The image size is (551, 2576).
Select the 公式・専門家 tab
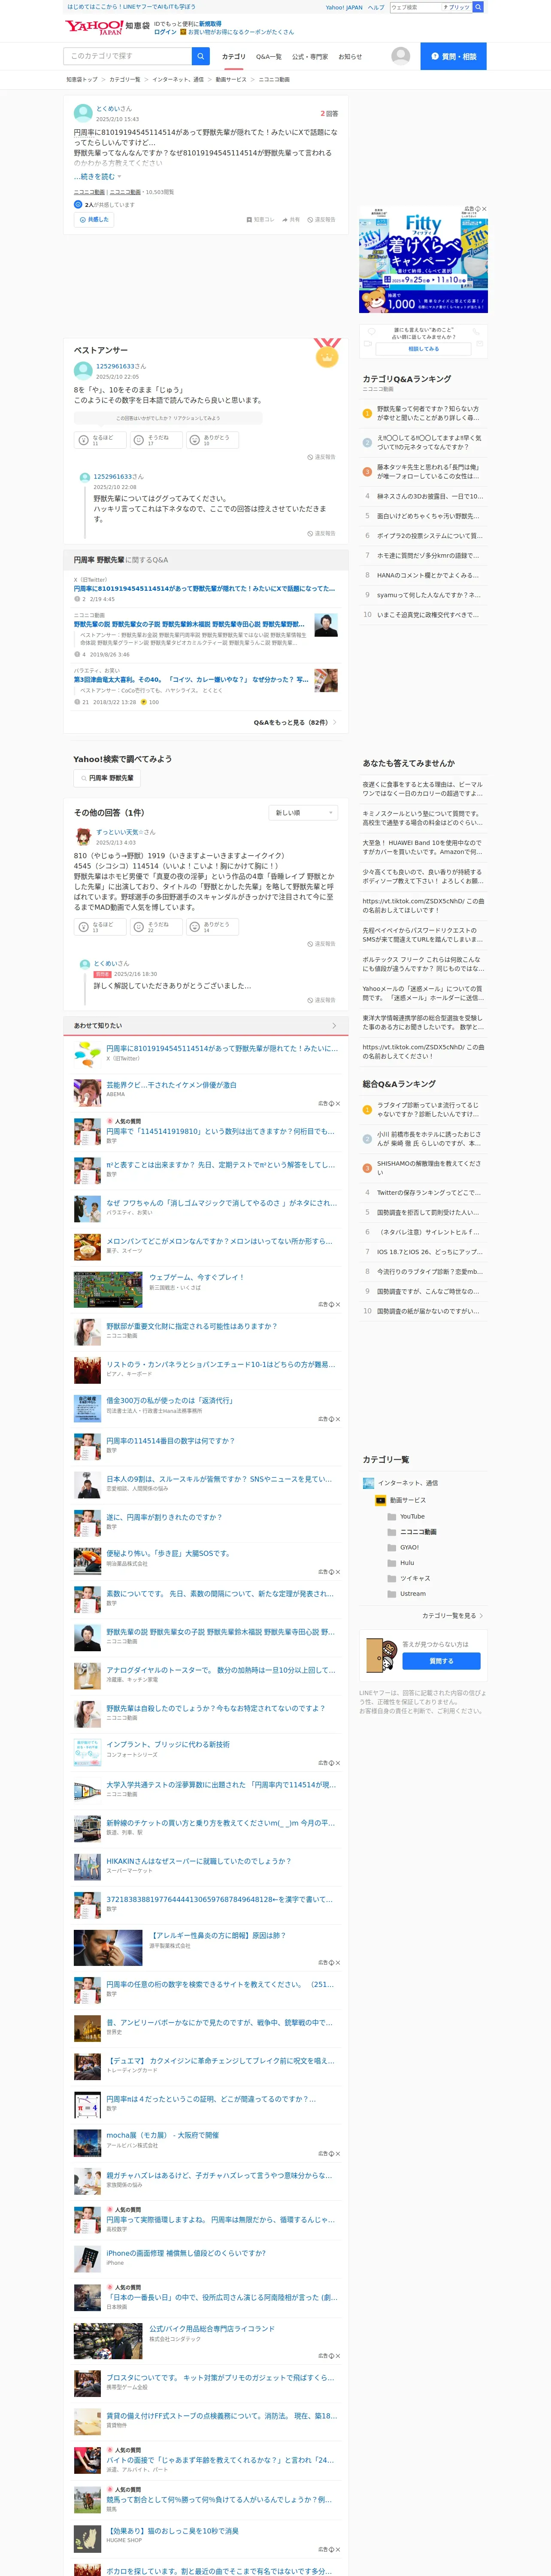[310, 57]
